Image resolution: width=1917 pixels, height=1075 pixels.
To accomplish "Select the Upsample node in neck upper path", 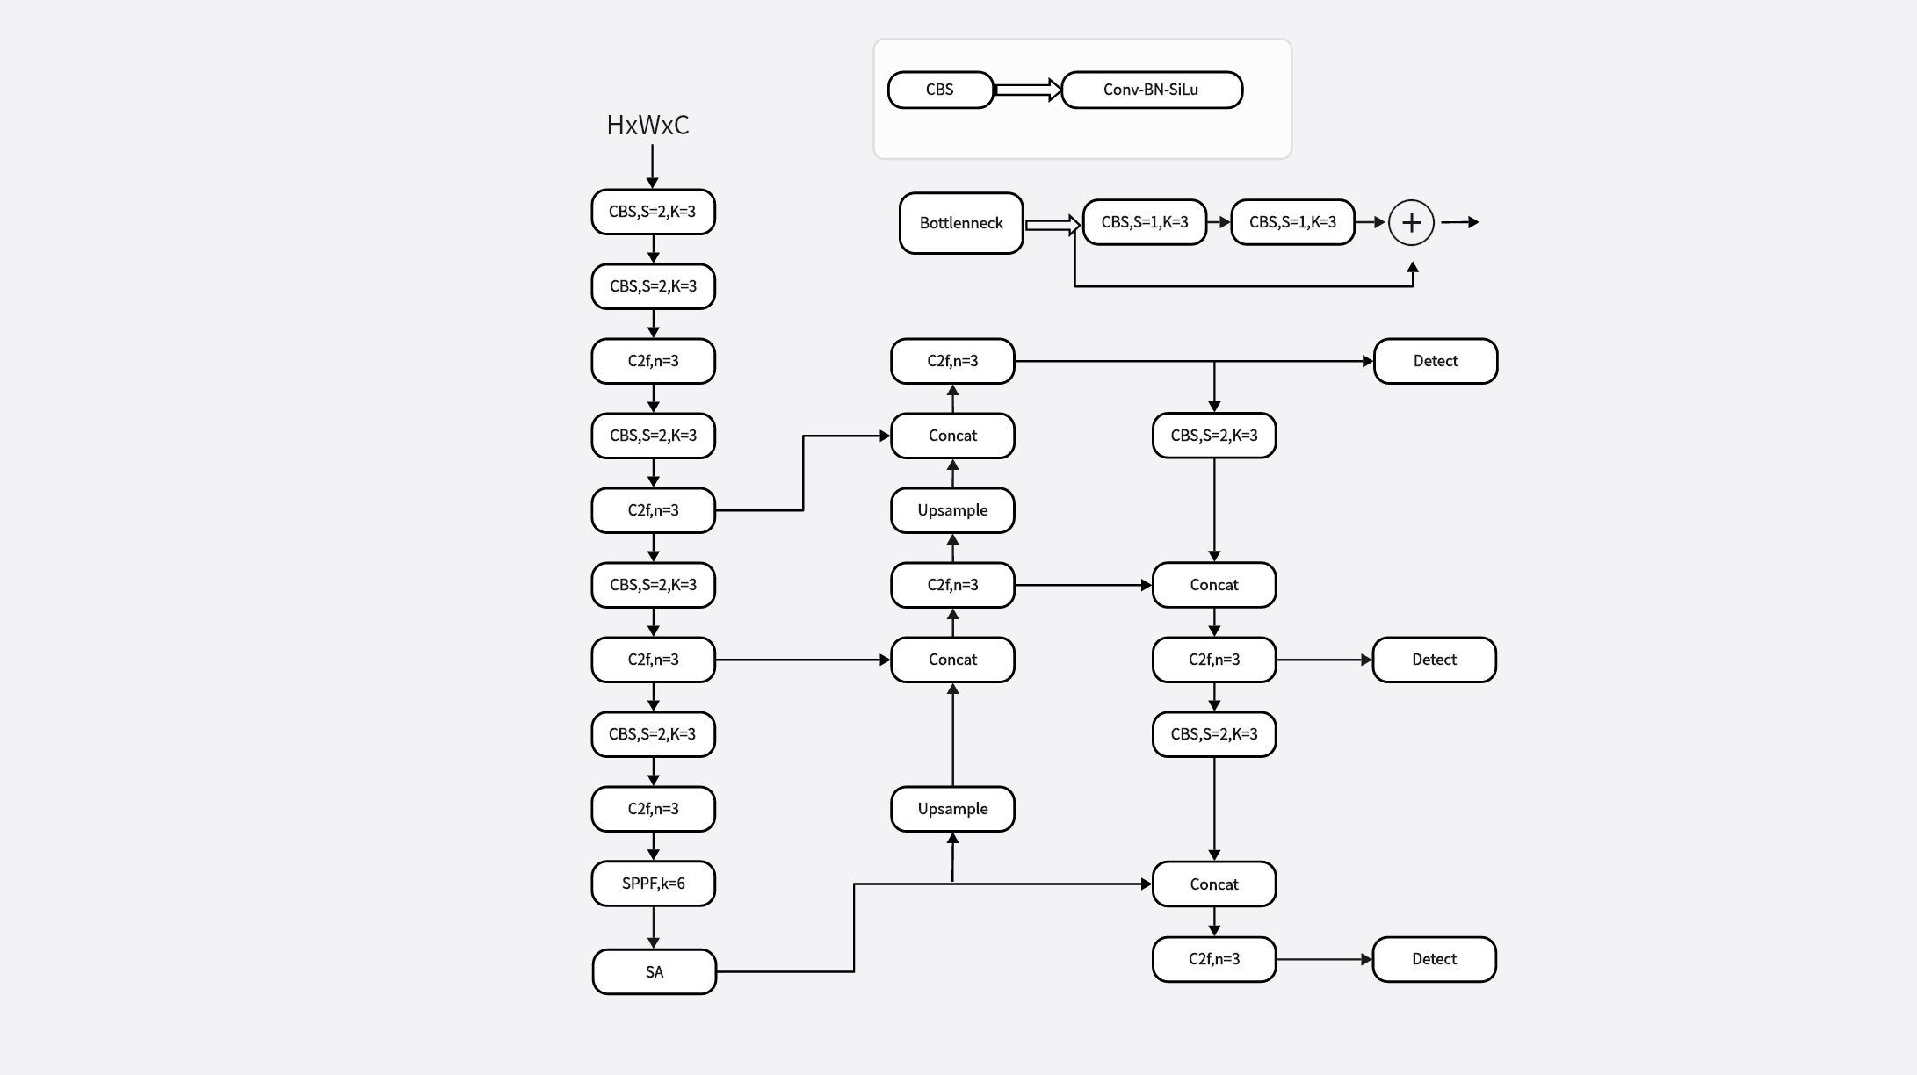I will tap(951, 509).
